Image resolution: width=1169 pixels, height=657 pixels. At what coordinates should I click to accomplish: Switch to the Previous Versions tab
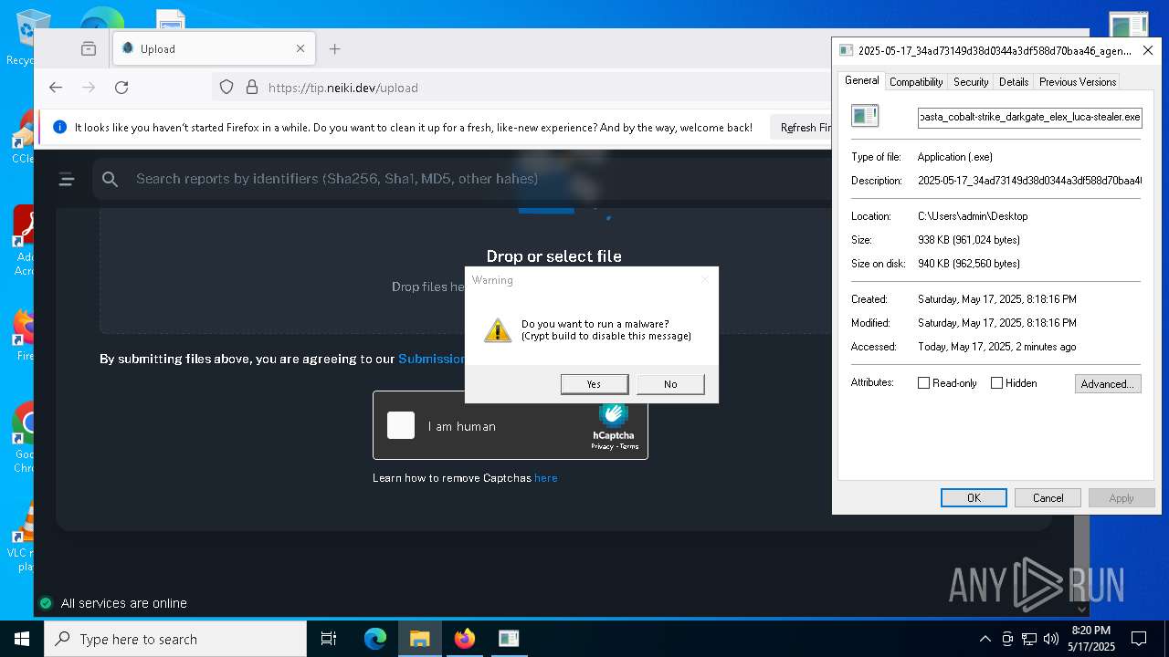click(1078, 82)
